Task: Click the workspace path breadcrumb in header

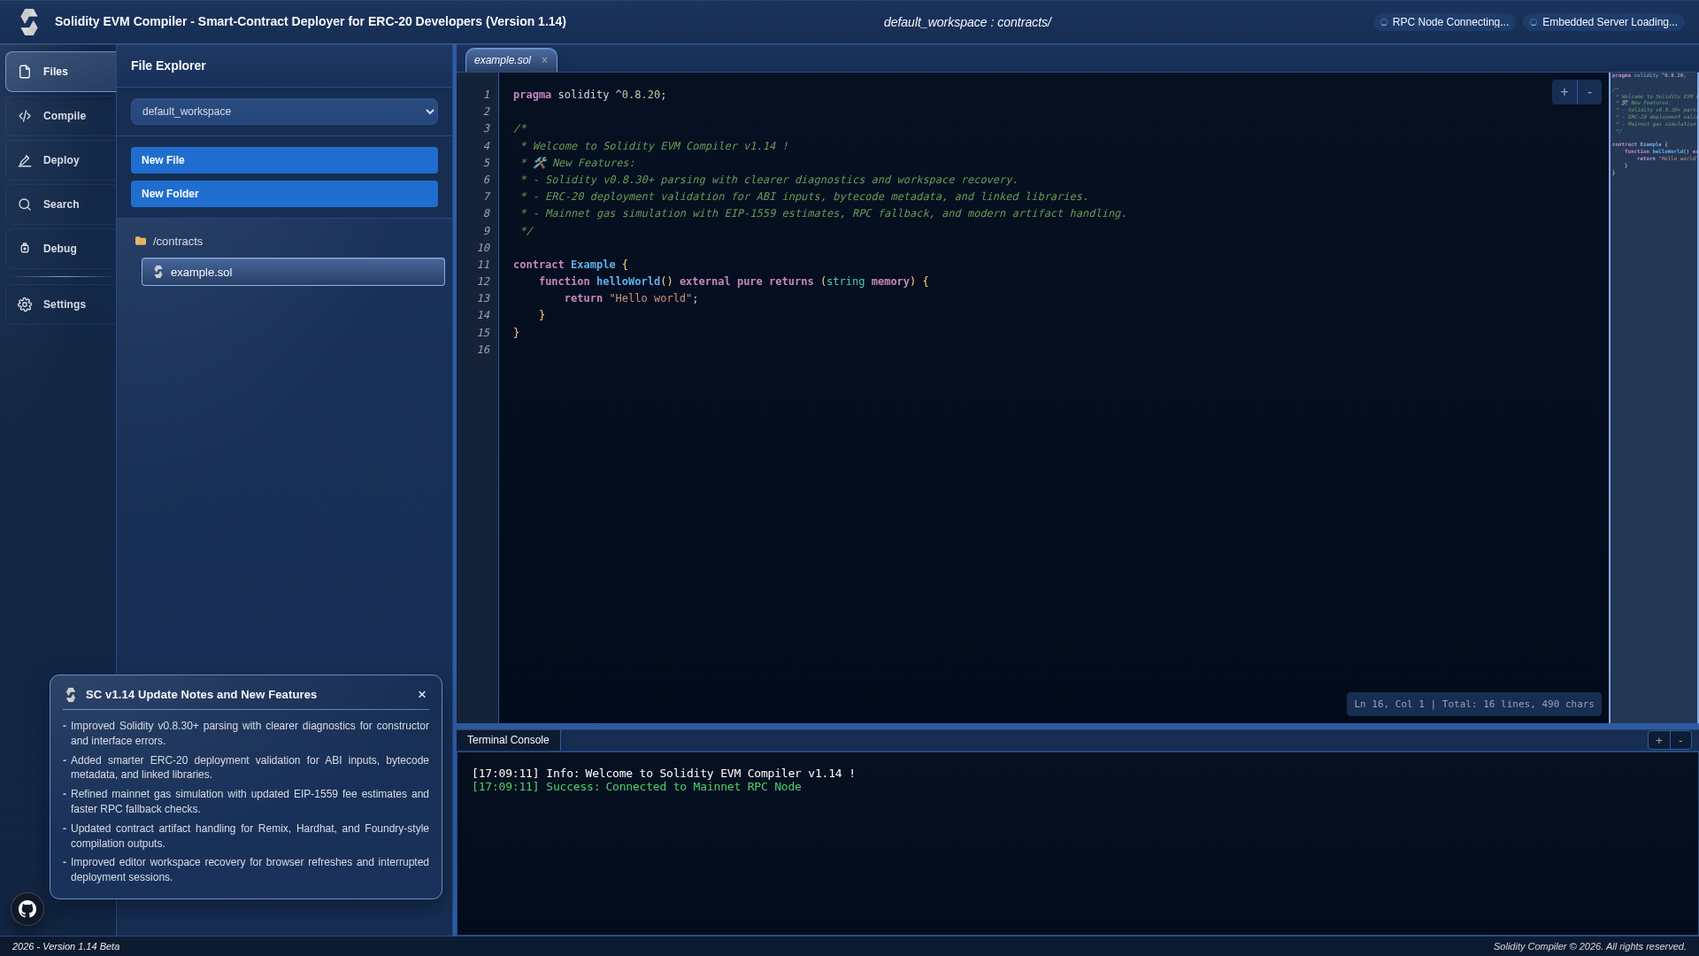Action: pos(967,22)
